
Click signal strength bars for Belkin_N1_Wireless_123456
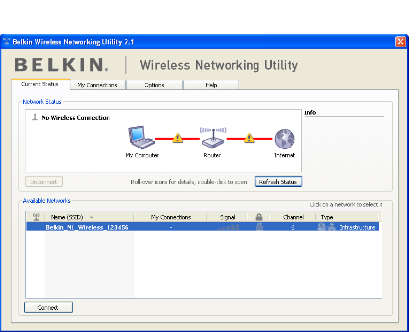tap(228, 227)
